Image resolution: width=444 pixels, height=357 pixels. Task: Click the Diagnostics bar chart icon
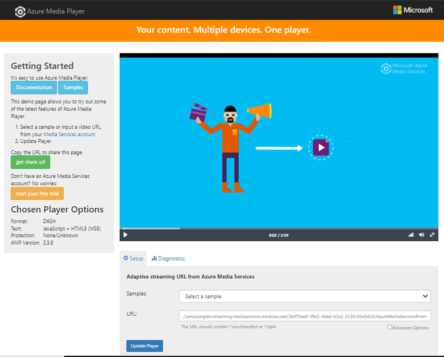154,258
